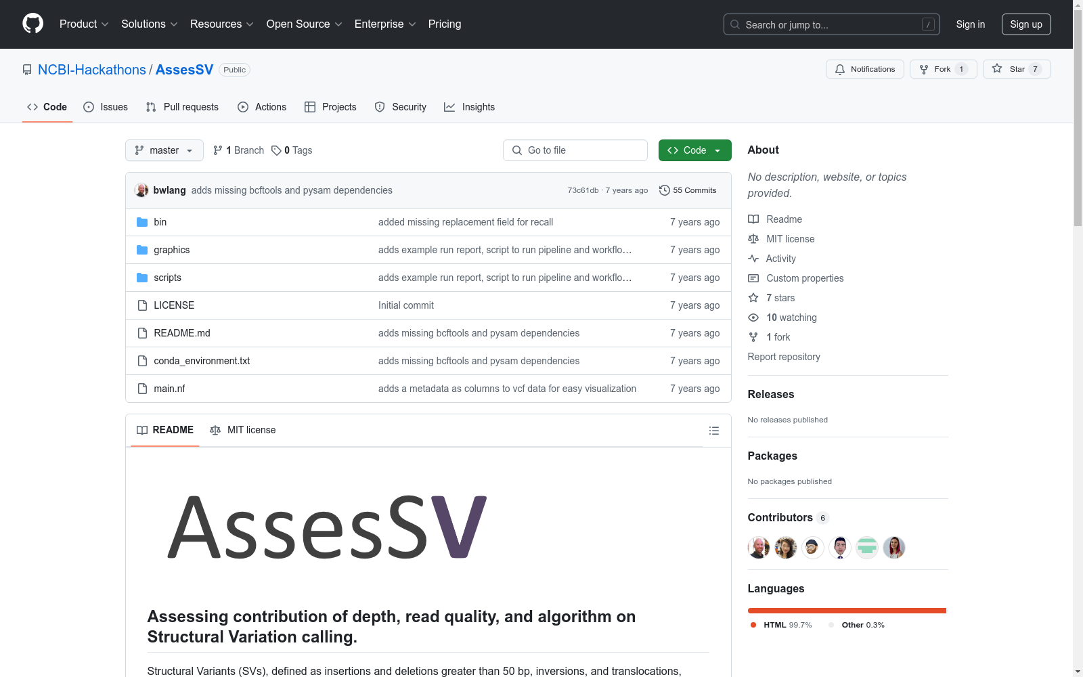
Task: Click the orange HTML language bar
Action: [x=846, y=611]
